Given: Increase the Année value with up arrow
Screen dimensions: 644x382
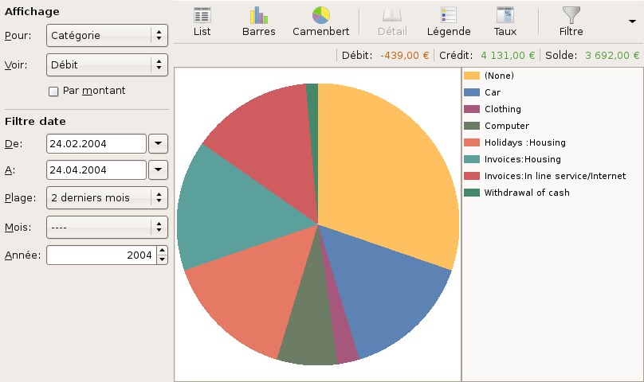Looking at the screenshot, I should 163,251.
